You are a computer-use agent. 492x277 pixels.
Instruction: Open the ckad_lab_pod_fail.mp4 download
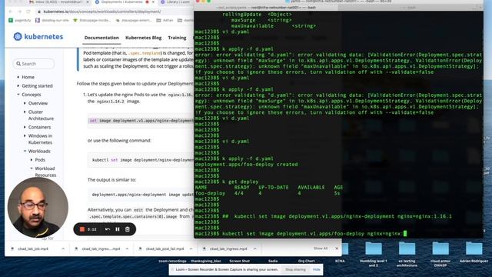pos(165,249)
